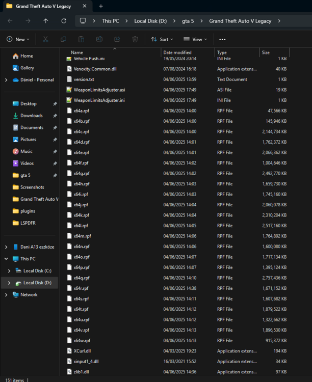Unpin Downloads using its pin icon
312x382 pixels.
coord(55,116)
